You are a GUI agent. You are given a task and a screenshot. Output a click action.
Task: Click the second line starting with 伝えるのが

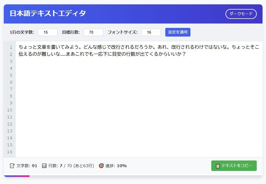tap(102, 54)
